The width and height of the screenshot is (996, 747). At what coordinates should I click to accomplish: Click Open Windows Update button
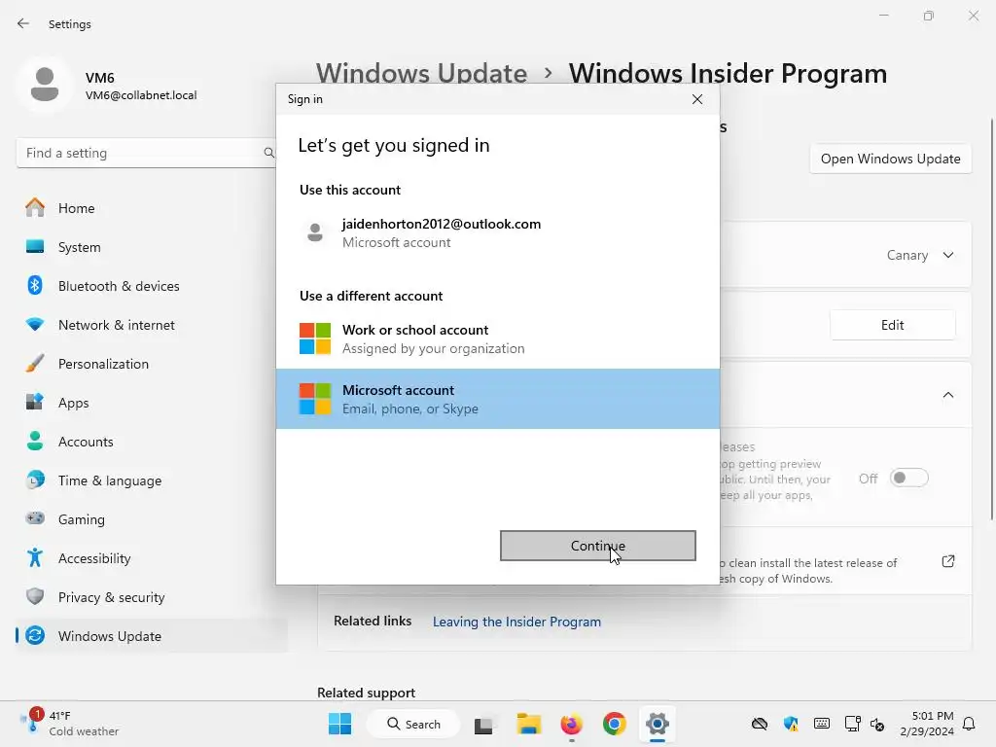tap(890, 159)
